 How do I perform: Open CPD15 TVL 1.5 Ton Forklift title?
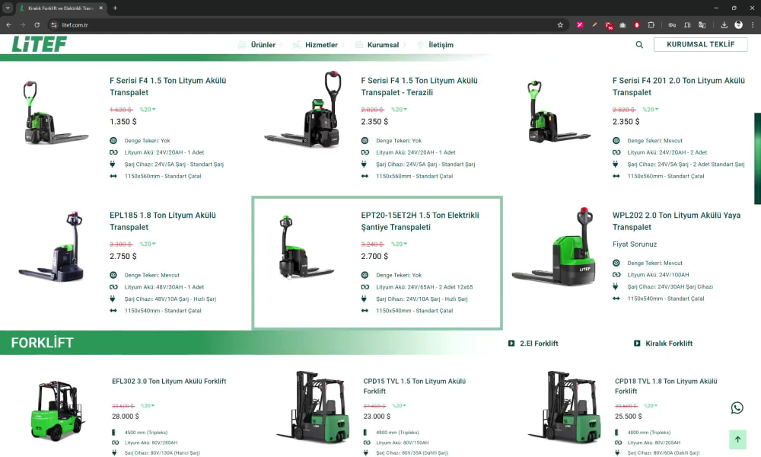[415, 386]
